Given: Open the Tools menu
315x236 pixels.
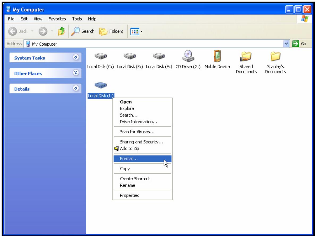Looking at the screenshot, I should (x=77, y=19).
